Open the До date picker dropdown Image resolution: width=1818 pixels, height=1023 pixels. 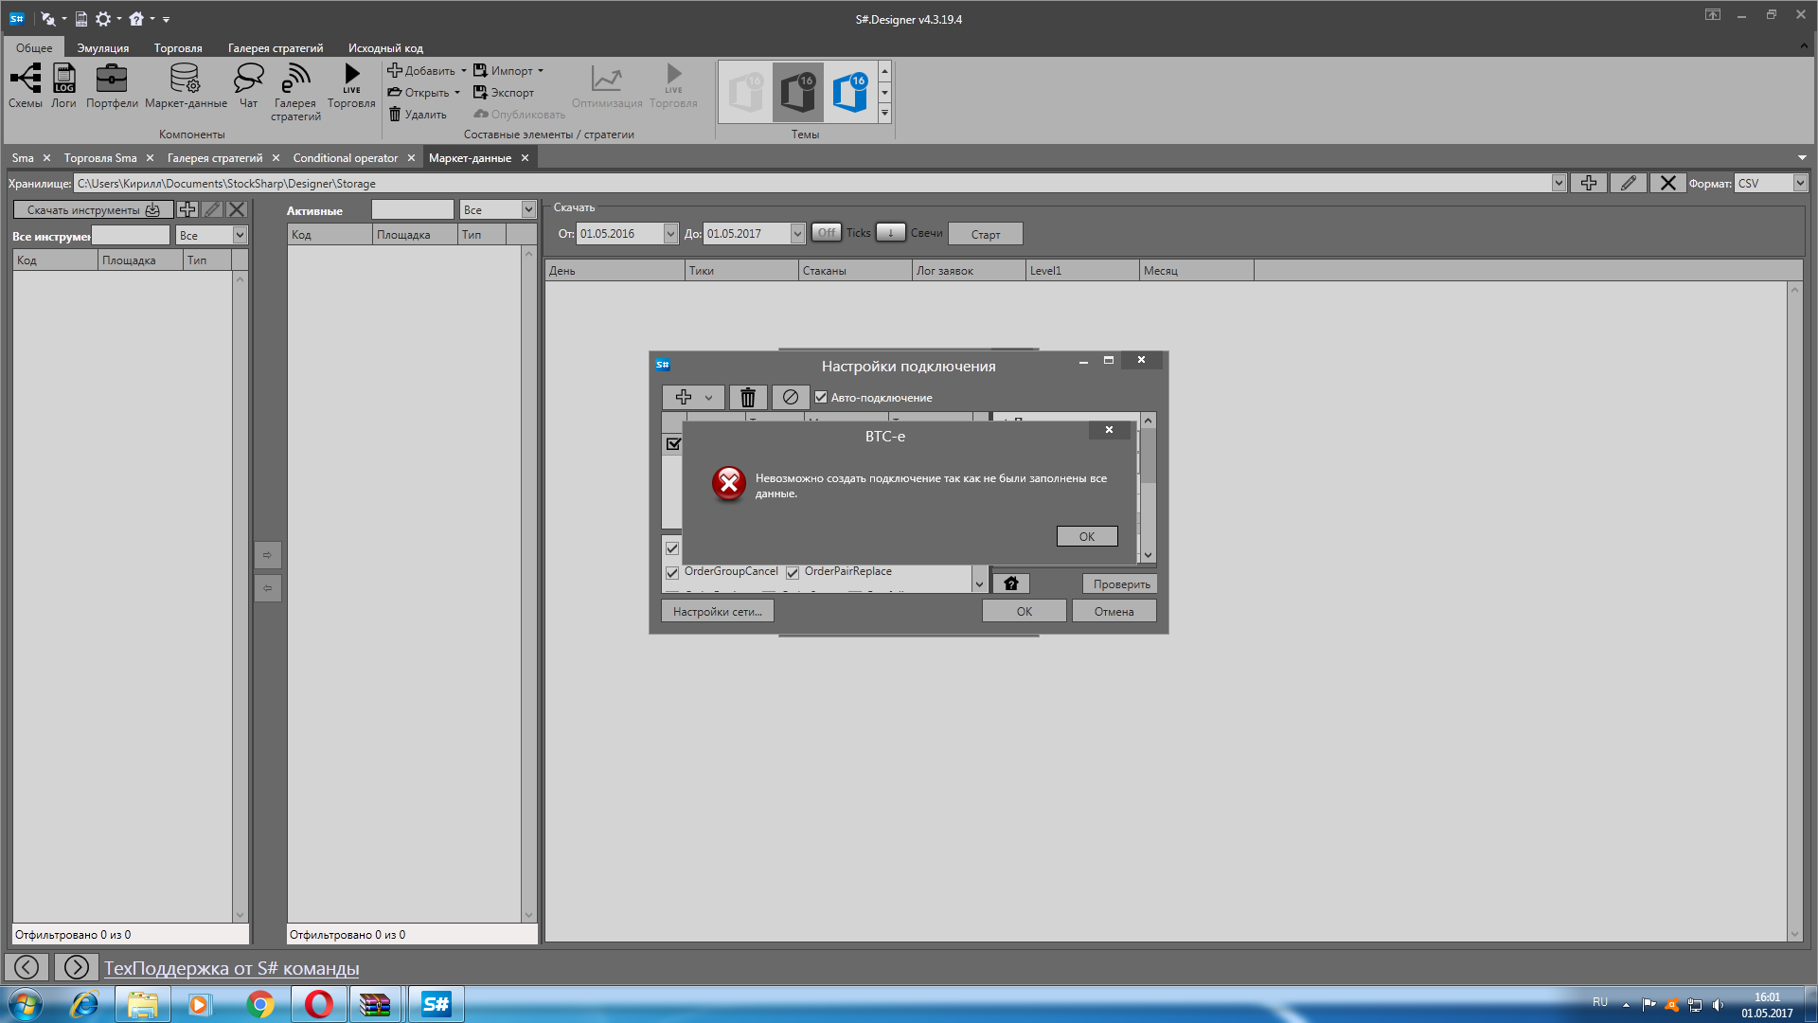[x=797, y=234]
